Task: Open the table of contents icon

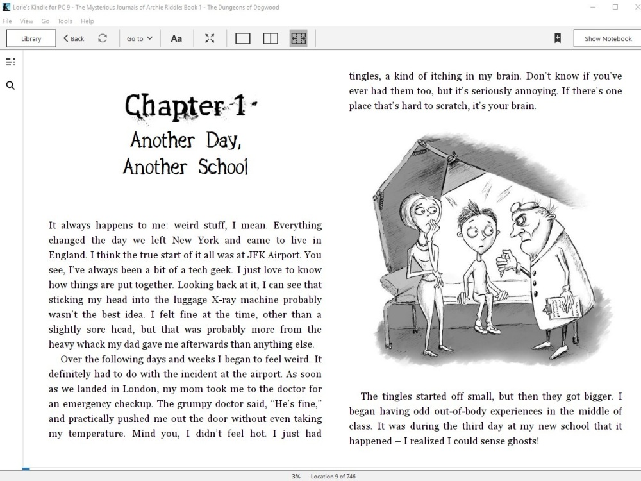Action: pyautogui.click(x=10, y=62)
